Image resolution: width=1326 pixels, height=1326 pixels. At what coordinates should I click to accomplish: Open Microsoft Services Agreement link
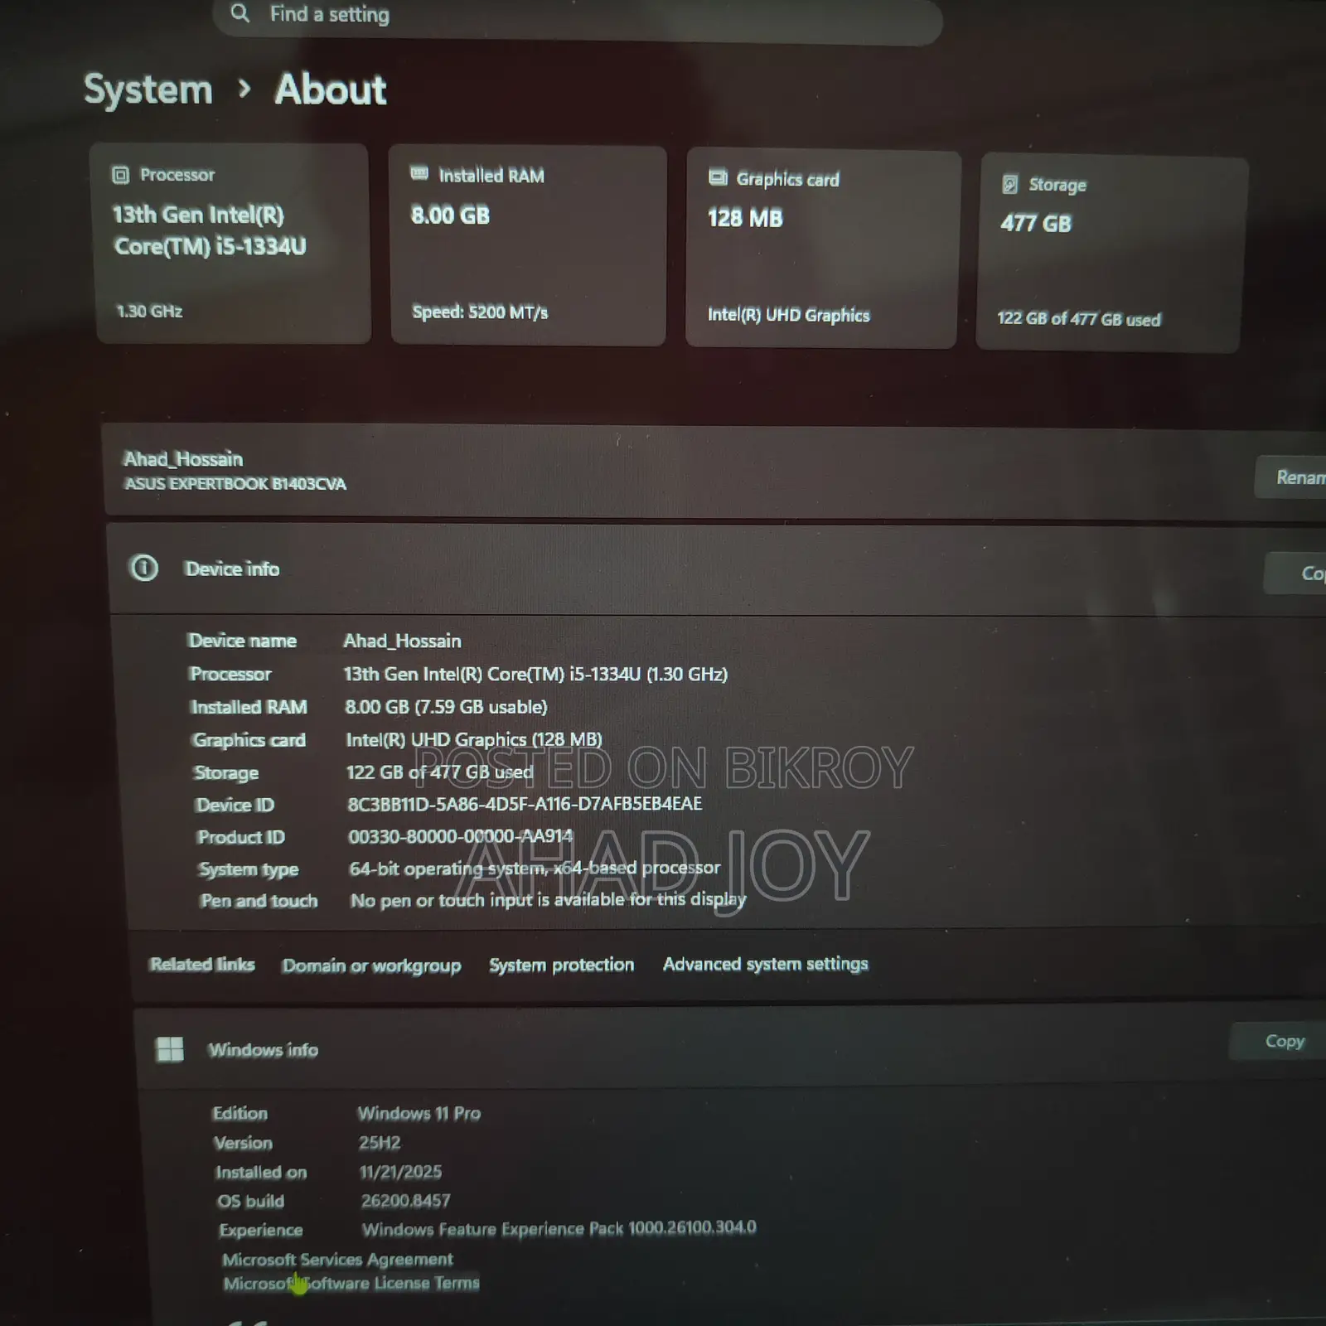[x=337, y=1259]
